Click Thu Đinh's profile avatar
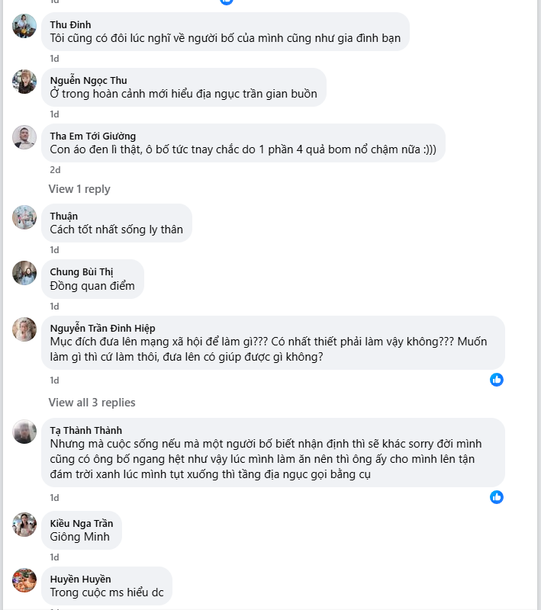 point(24,26)
